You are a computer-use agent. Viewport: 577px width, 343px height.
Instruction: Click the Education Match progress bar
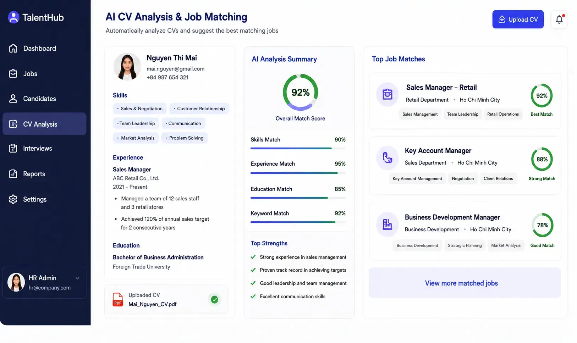click(x=298, y=198)
